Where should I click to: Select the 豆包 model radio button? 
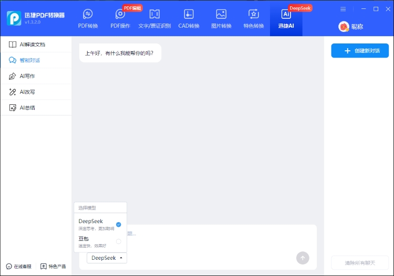(118, 241)
